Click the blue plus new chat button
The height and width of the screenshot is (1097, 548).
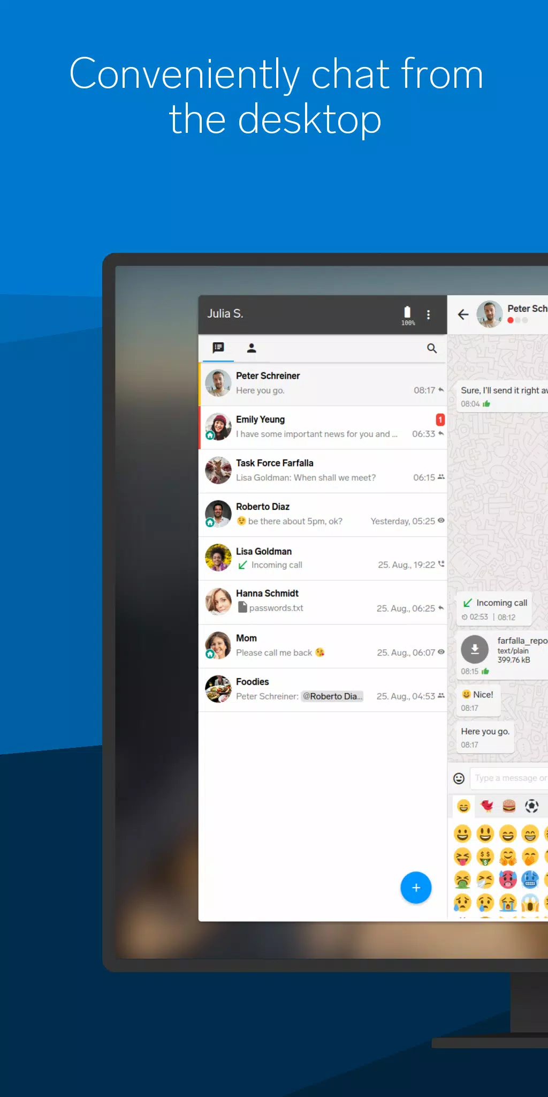click(x=416, y=888)
